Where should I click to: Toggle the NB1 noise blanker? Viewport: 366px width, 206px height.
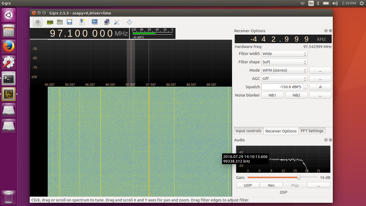(272, 95)
